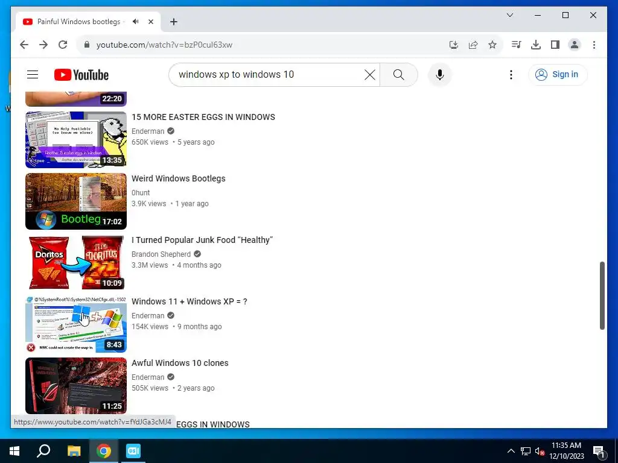
Task: Open the YouTube hamburger guide menu
Action: click(33, 74)
